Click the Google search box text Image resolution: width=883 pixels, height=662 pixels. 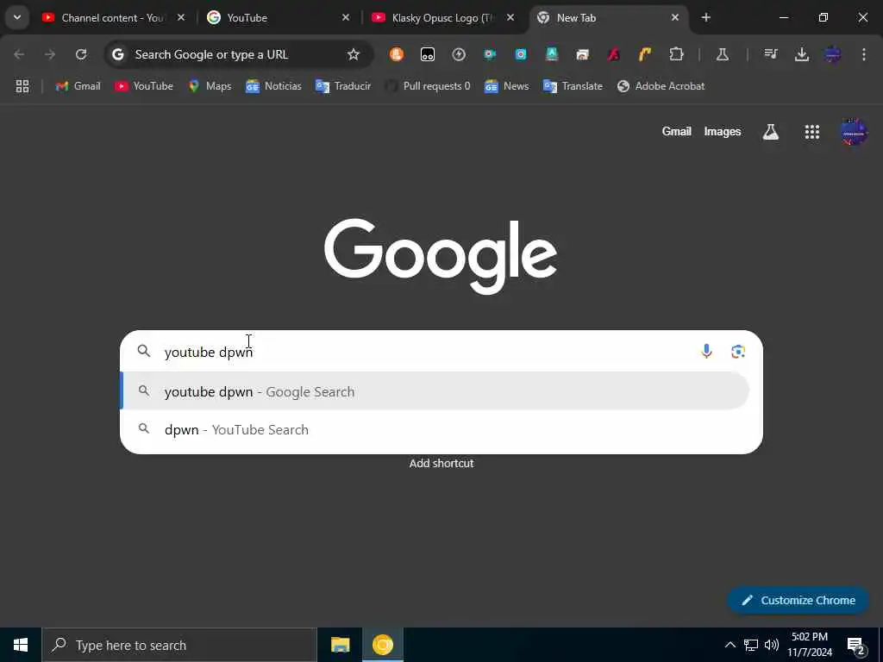coord(209,352)
